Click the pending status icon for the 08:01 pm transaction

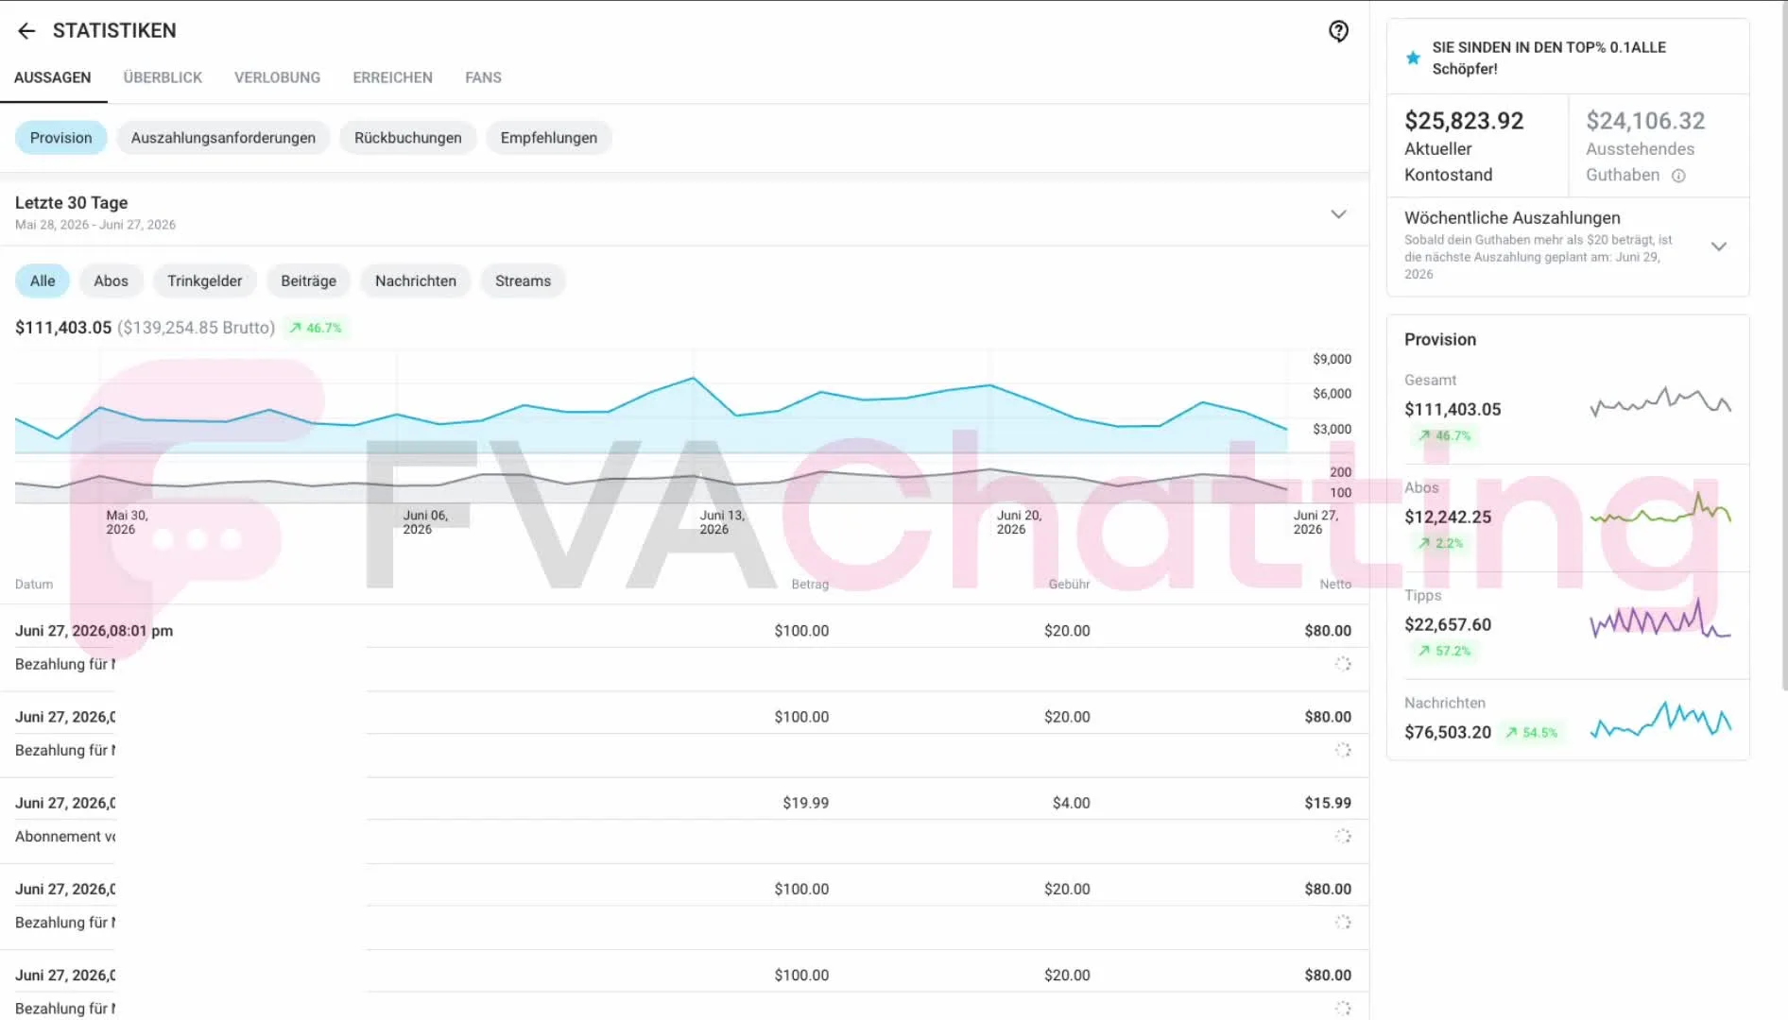tap(1343, 664)
